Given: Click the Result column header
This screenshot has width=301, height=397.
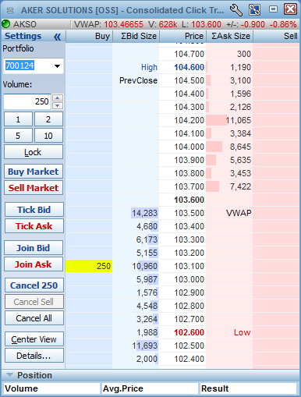Looking at the screenshot, I should [x=248, y=388].
